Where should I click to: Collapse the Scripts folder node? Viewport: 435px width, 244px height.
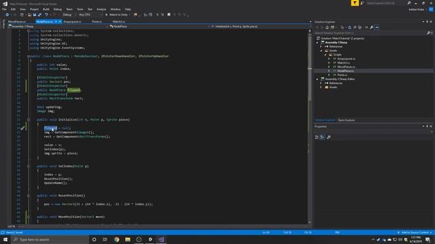coord(326,55)
